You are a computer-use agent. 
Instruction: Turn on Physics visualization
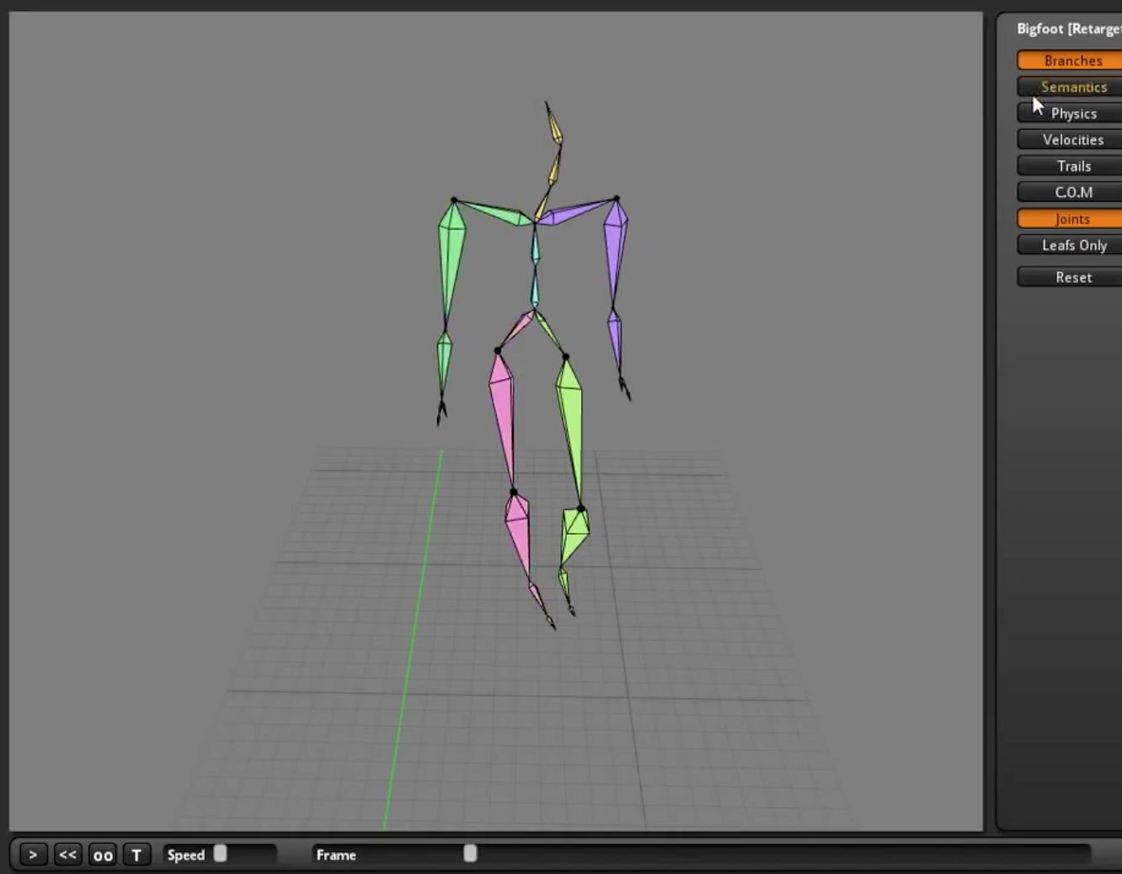(1072, 114)
